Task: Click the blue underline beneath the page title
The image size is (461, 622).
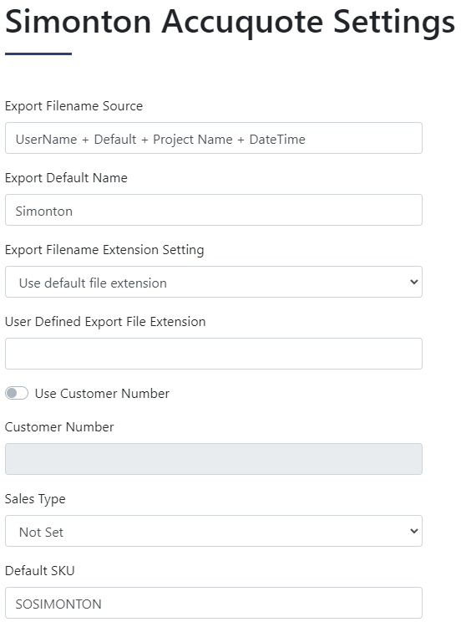Action: [38, 54]
